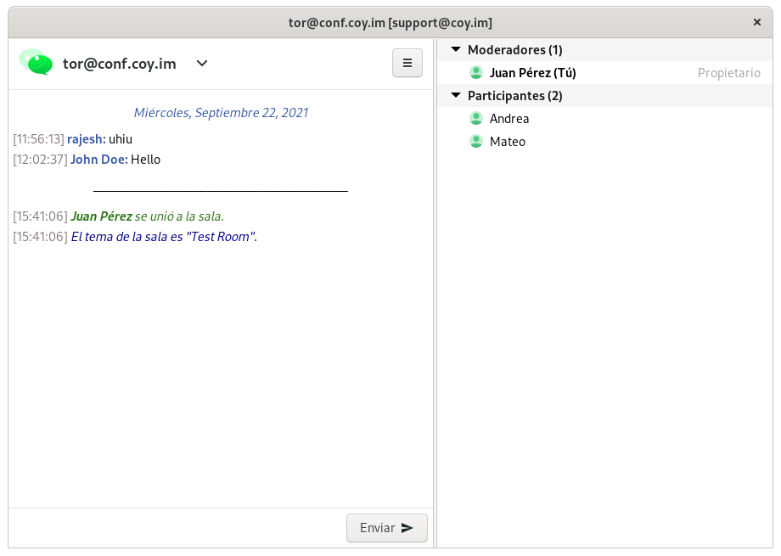
Task: Click rajesh's "uhiu" message
Action: coord(121,139)
